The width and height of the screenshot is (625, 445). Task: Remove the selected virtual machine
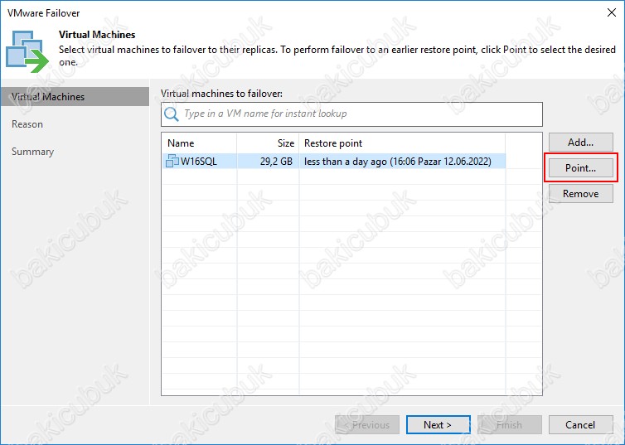point(581,194)
